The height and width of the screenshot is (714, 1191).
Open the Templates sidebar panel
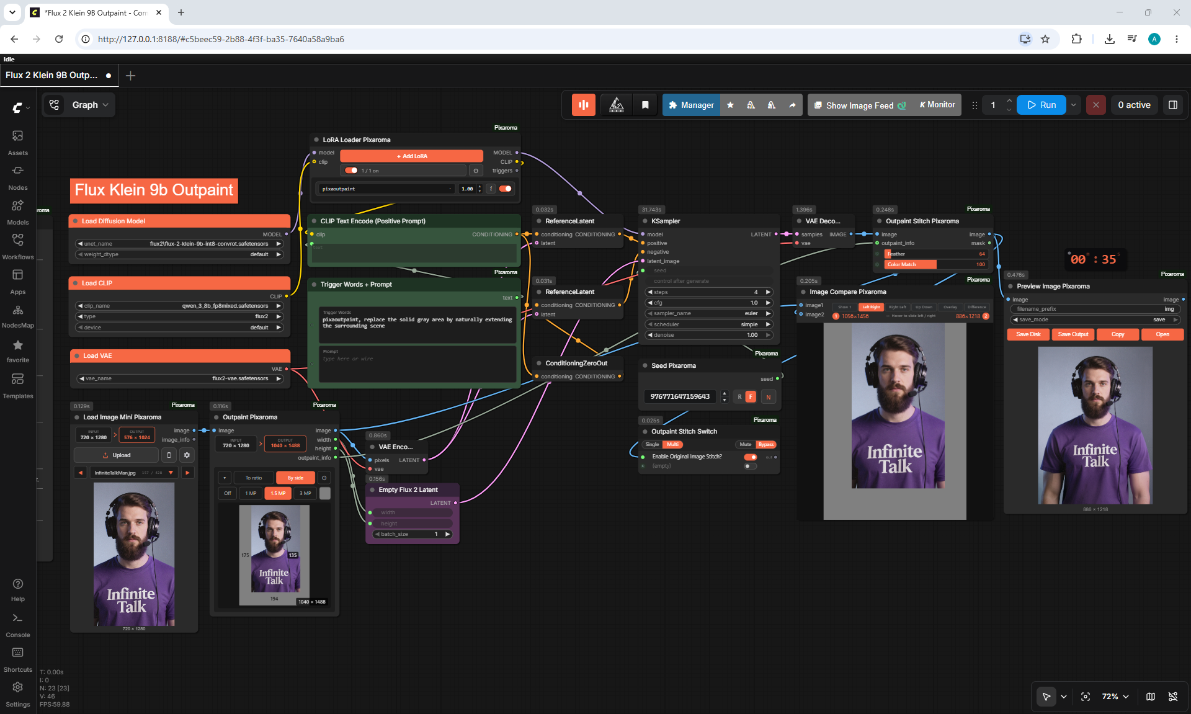(x=18, y=385)
